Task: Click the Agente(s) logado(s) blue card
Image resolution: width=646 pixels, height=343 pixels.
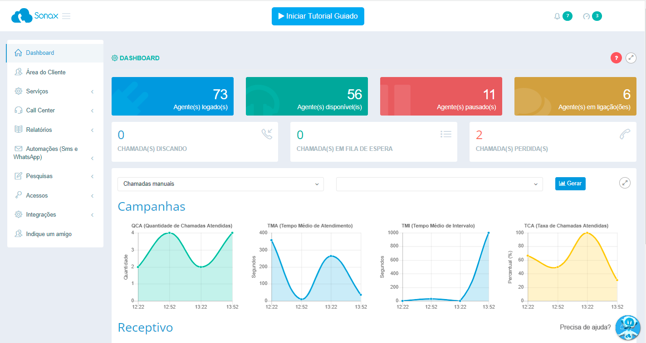Action: click(172, 96)
